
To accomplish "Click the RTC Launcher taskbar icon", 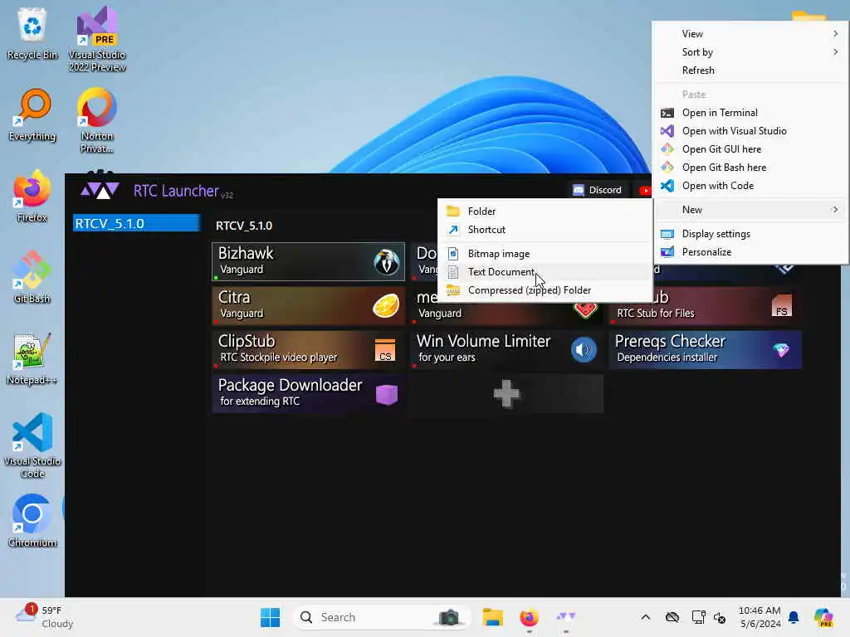I will (565, 616).
